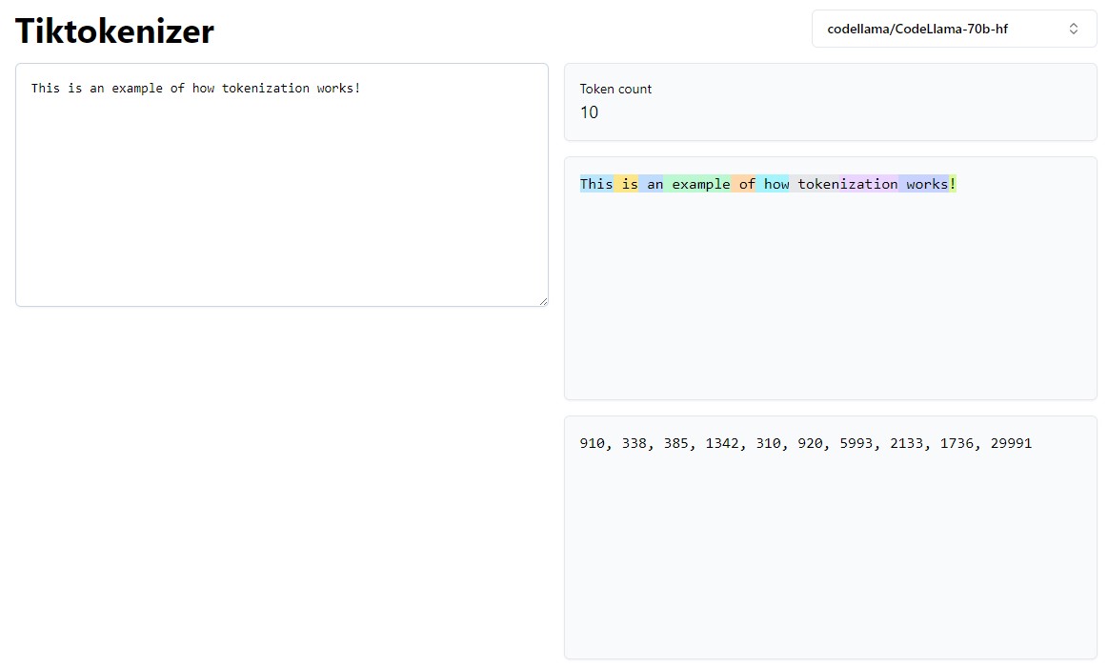Click token ID 29991 in the list

(1011, 443)
